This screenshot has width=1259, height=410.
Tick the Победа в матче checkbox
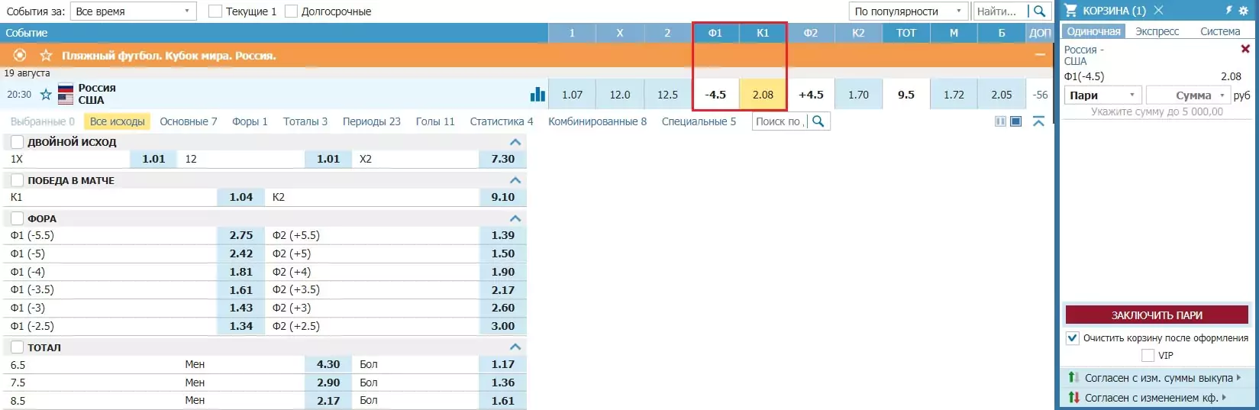point(17,180)
